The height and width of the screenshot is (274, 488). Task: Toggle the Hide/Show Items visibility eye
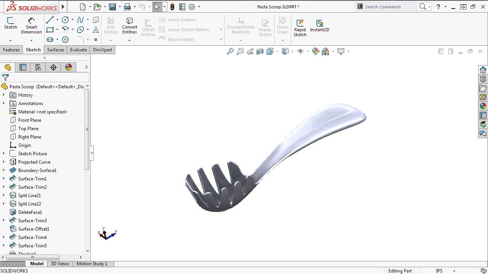tap(301, 51)
